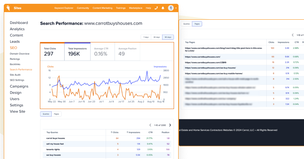Click Sites in the header

pyautogui.click(x=17, y=8)
